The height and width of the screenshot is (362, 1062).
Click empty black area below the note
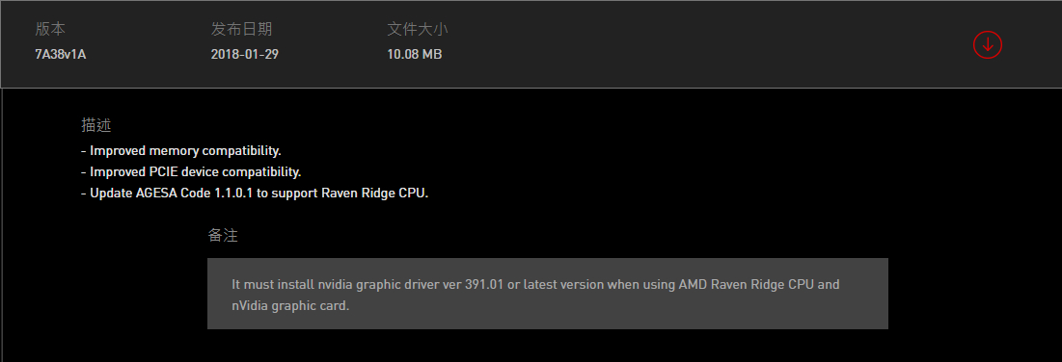[547, 347]
